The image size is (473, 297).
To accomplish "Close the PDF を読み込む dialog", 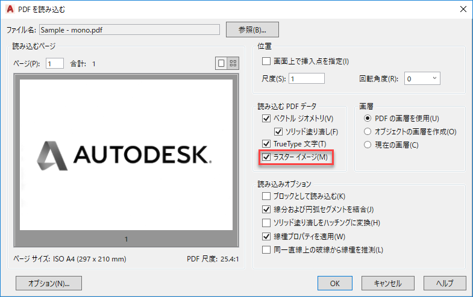I will pos(463,10).
